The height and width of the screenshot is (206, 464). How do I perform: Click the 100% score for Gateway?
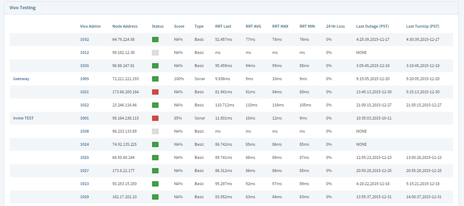pos(179,79)
